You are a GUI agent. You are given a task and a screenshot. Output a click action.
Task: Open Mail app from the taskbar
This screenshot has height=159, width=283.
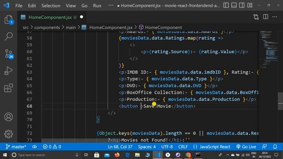(x=107, y=155)
